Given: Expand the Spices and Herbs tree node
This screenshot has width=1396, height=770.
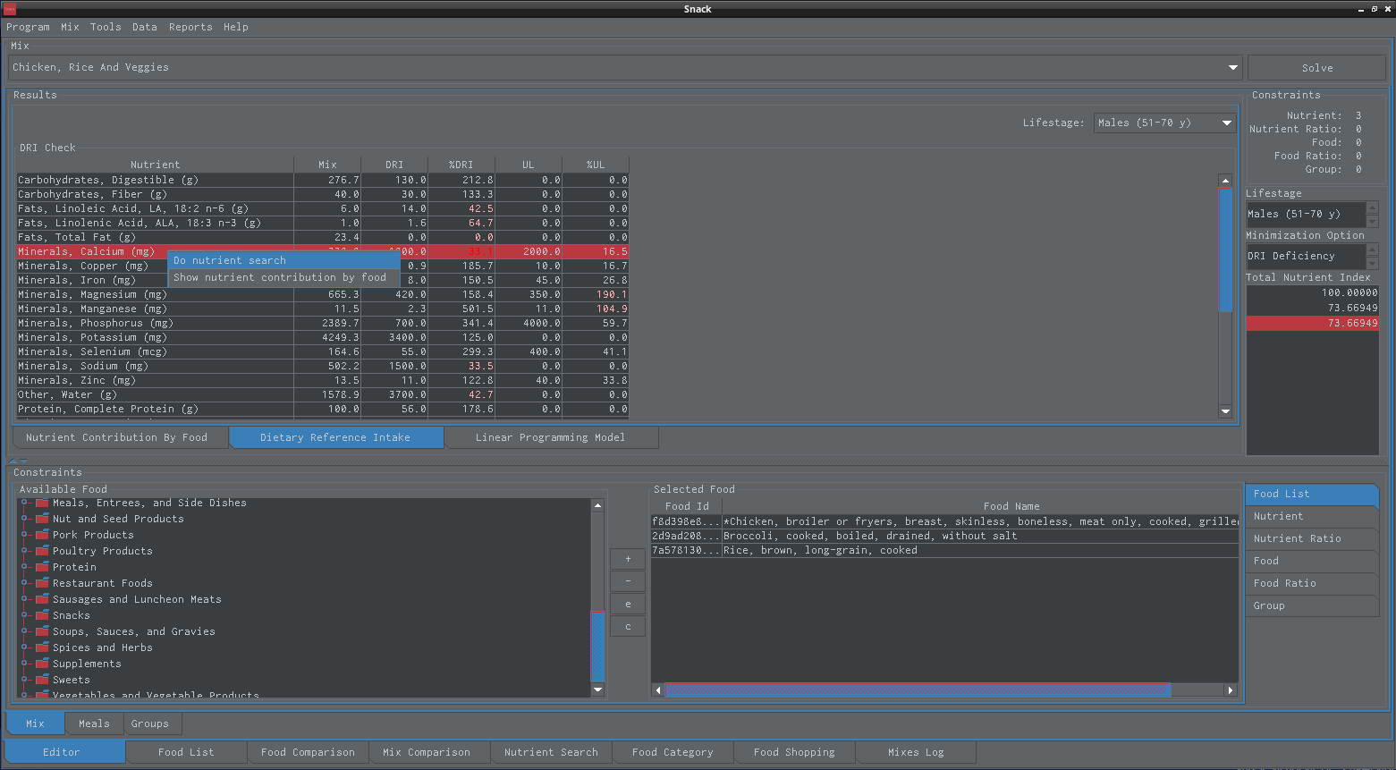Looking at the screenshot, I should point(25,647).
